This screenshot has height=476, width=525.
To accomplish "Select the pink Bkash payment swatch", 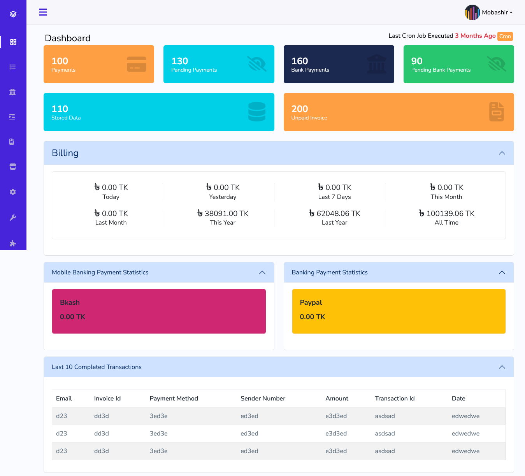I will [x=159, y=311].
